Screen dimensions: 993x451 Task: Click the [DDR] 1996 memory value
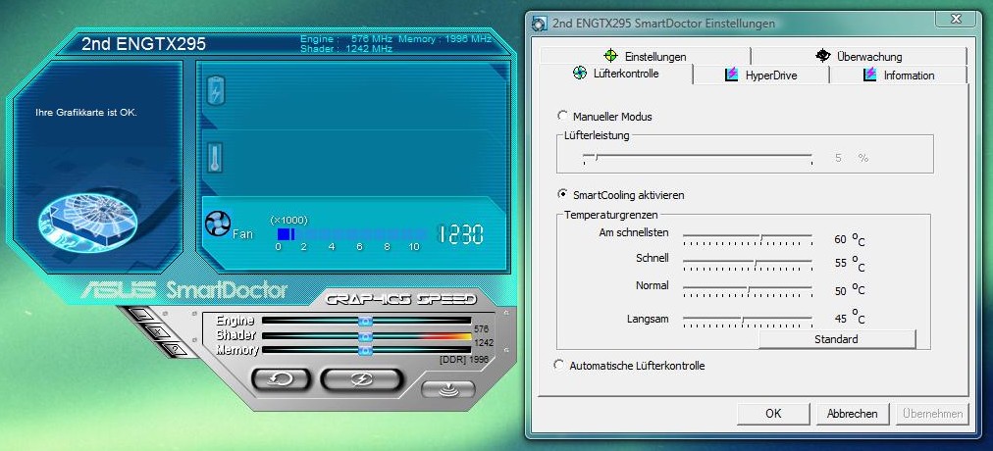click(464, 359)
